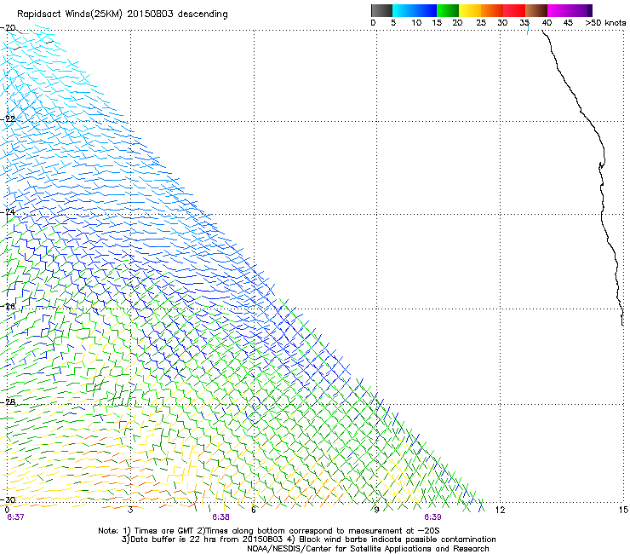630x554 pixels.
Task: Click the magenta-purple 40-50 knots color segment
Action: tap(570, 10)
